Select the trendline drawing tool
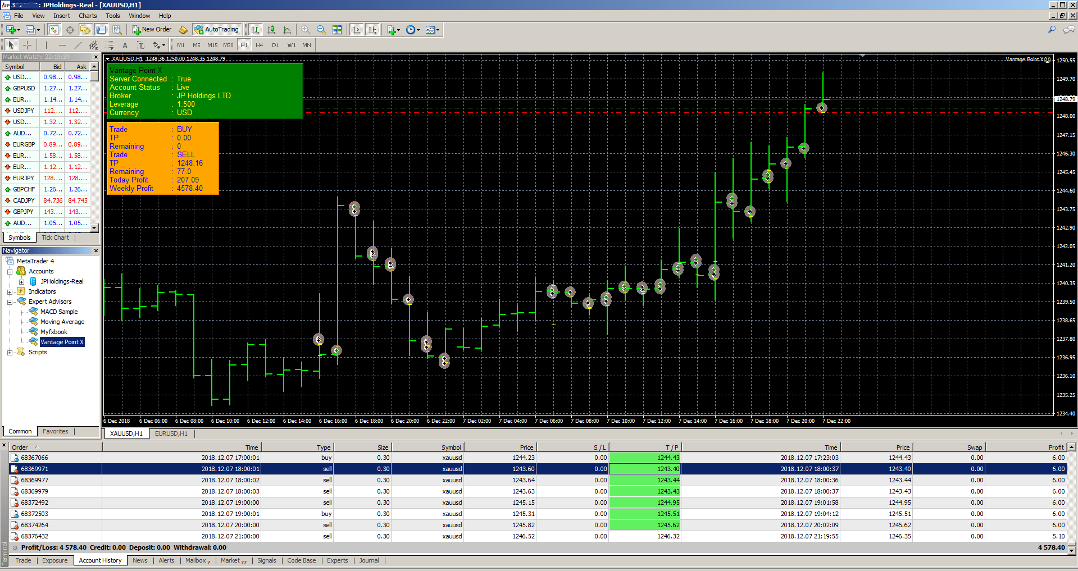This screenshot has height=571, width=1078. (78, 45)
